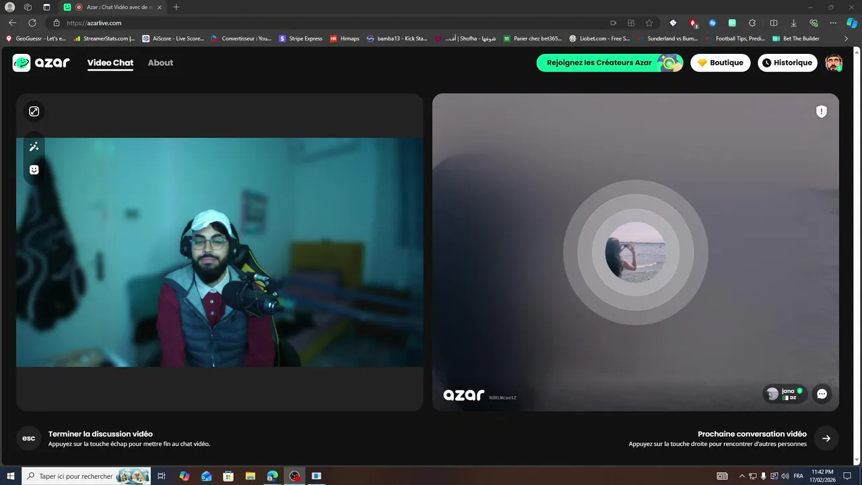Open the Bet The Builder bookmark

pyautogui.click(x=797, y=38)
